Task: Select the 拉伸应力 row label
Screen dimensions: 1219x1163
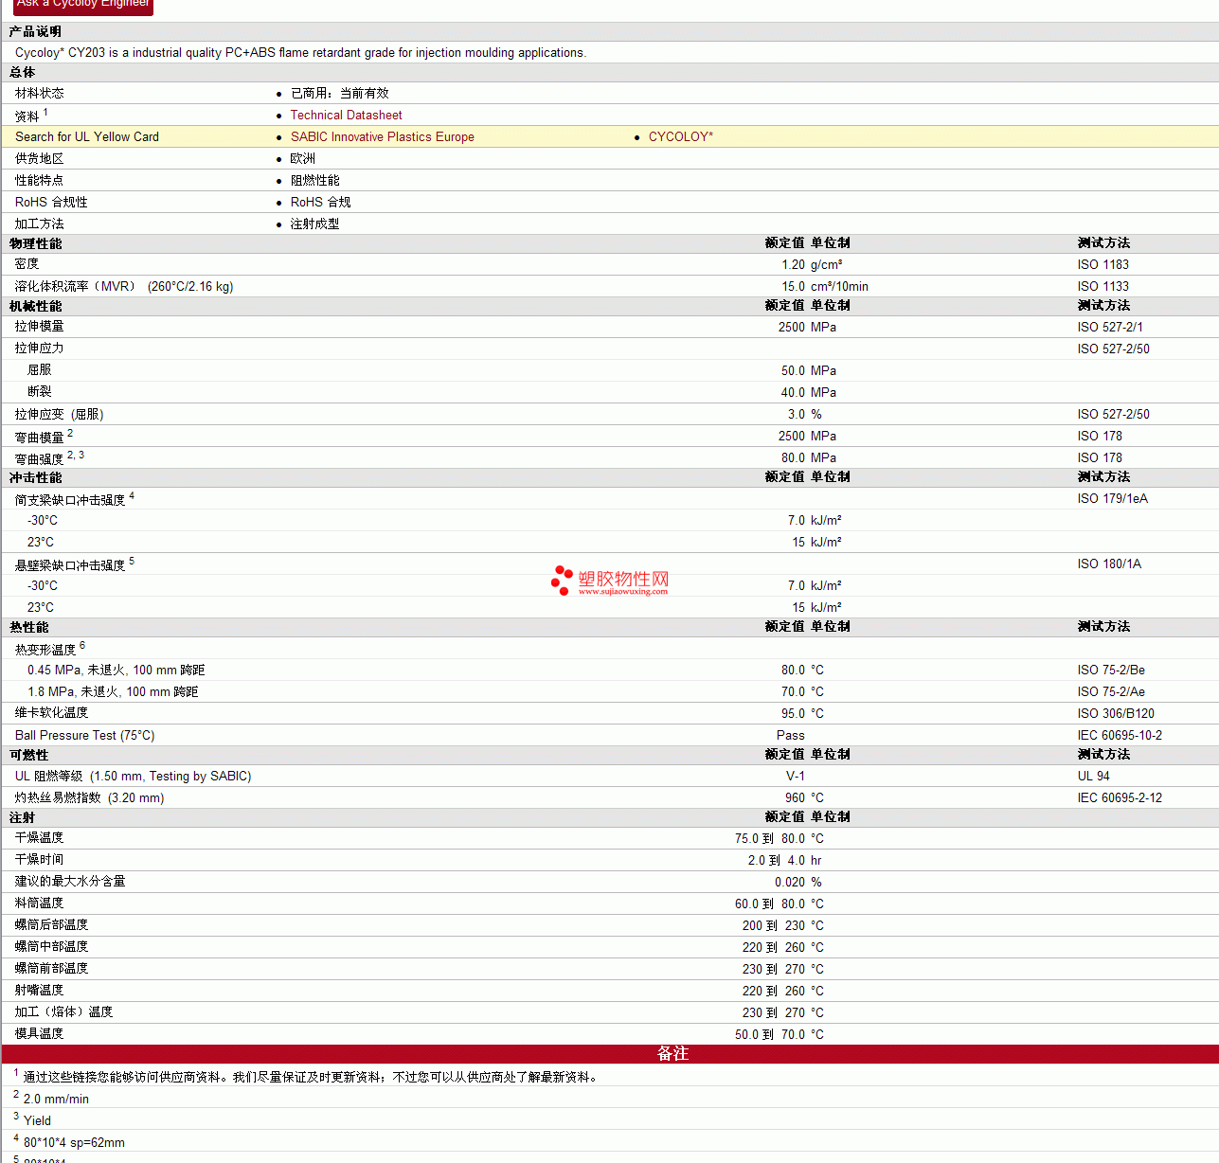Action: [x=40, y=349]
